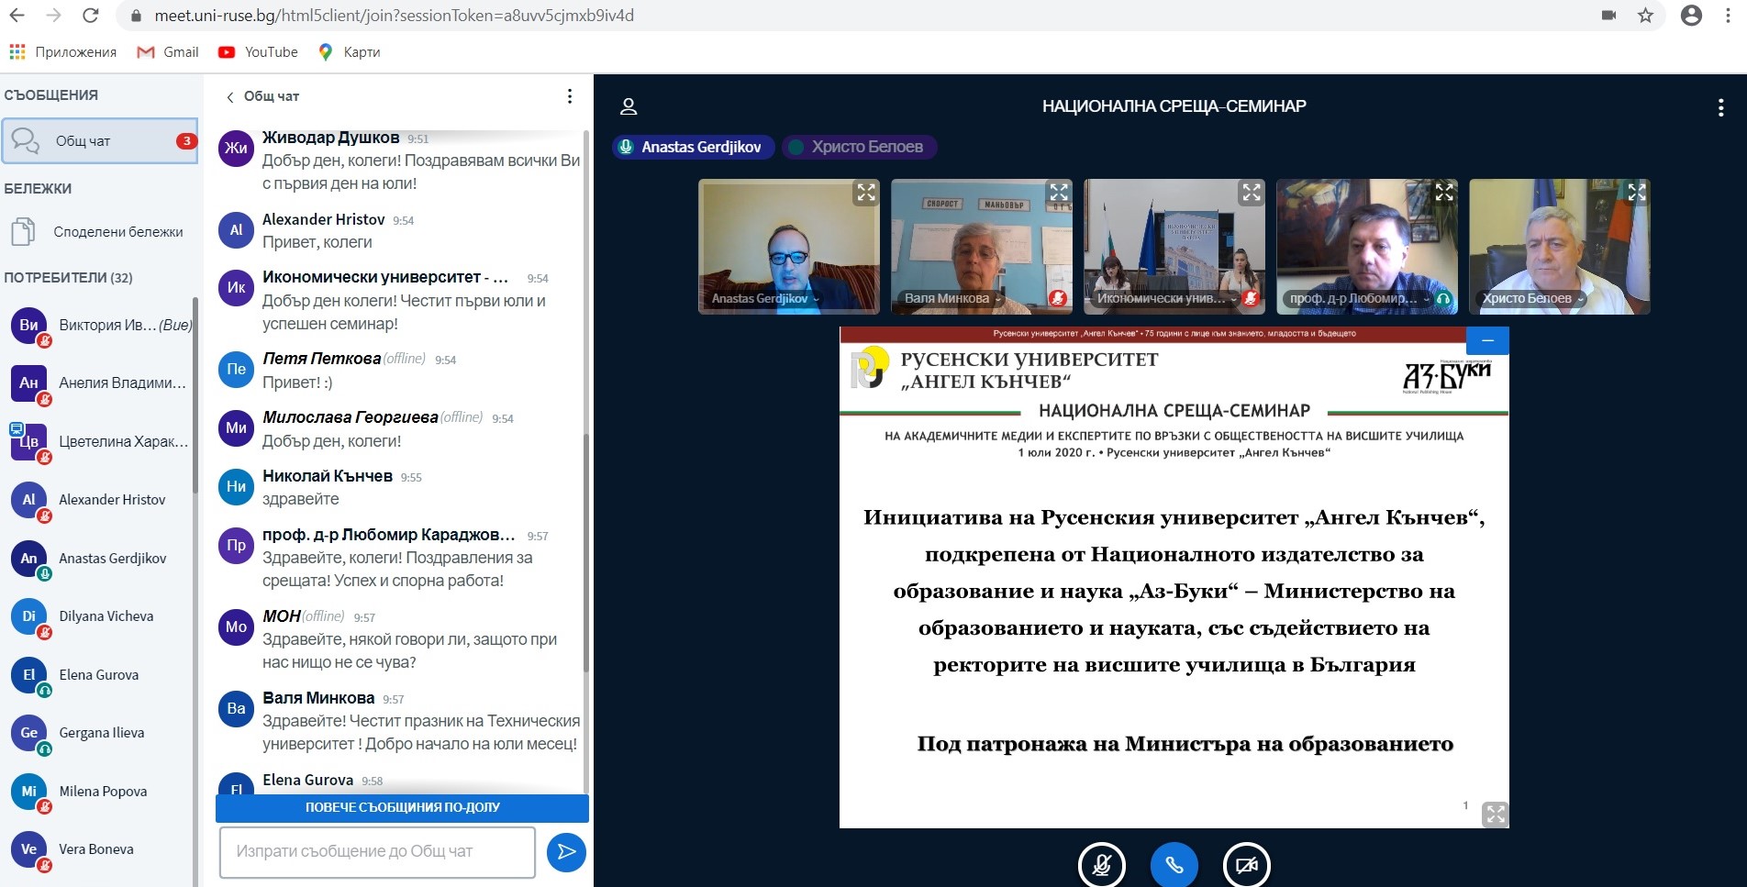Minimize the presentation with blue minus button
This screenshot has width=1747, height=887.
coord(1487,340)
